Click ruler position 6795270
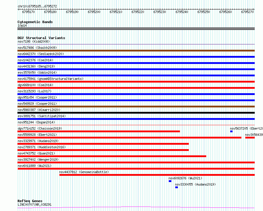The image size is (263, 211). 247,12
